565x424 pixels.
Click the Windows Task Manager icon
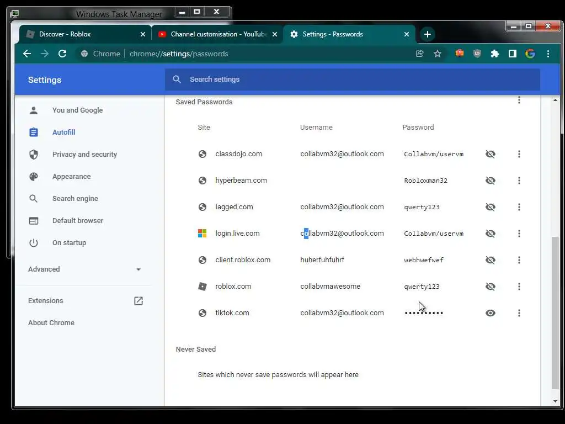click(x=14, y=14)
